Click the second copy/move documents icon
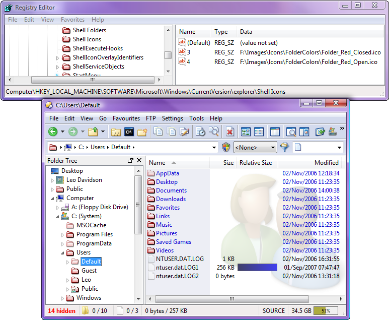389x320 pixels. coord(171,132)
